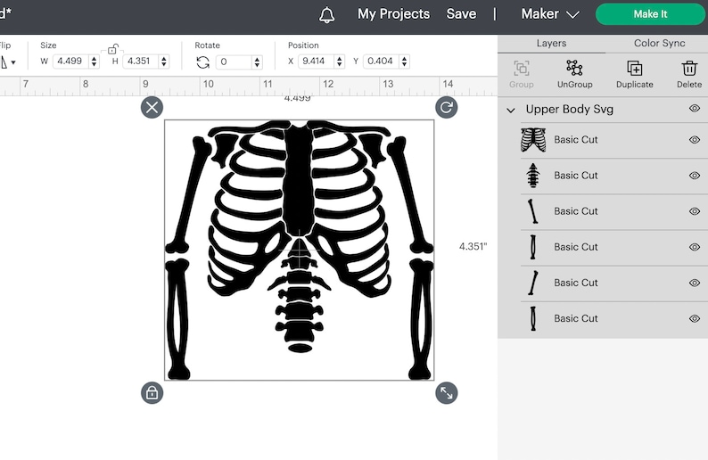The image size is (708, 460).
Task: Hide the fourth Basic Cut layer
Action: pos(695,247)
